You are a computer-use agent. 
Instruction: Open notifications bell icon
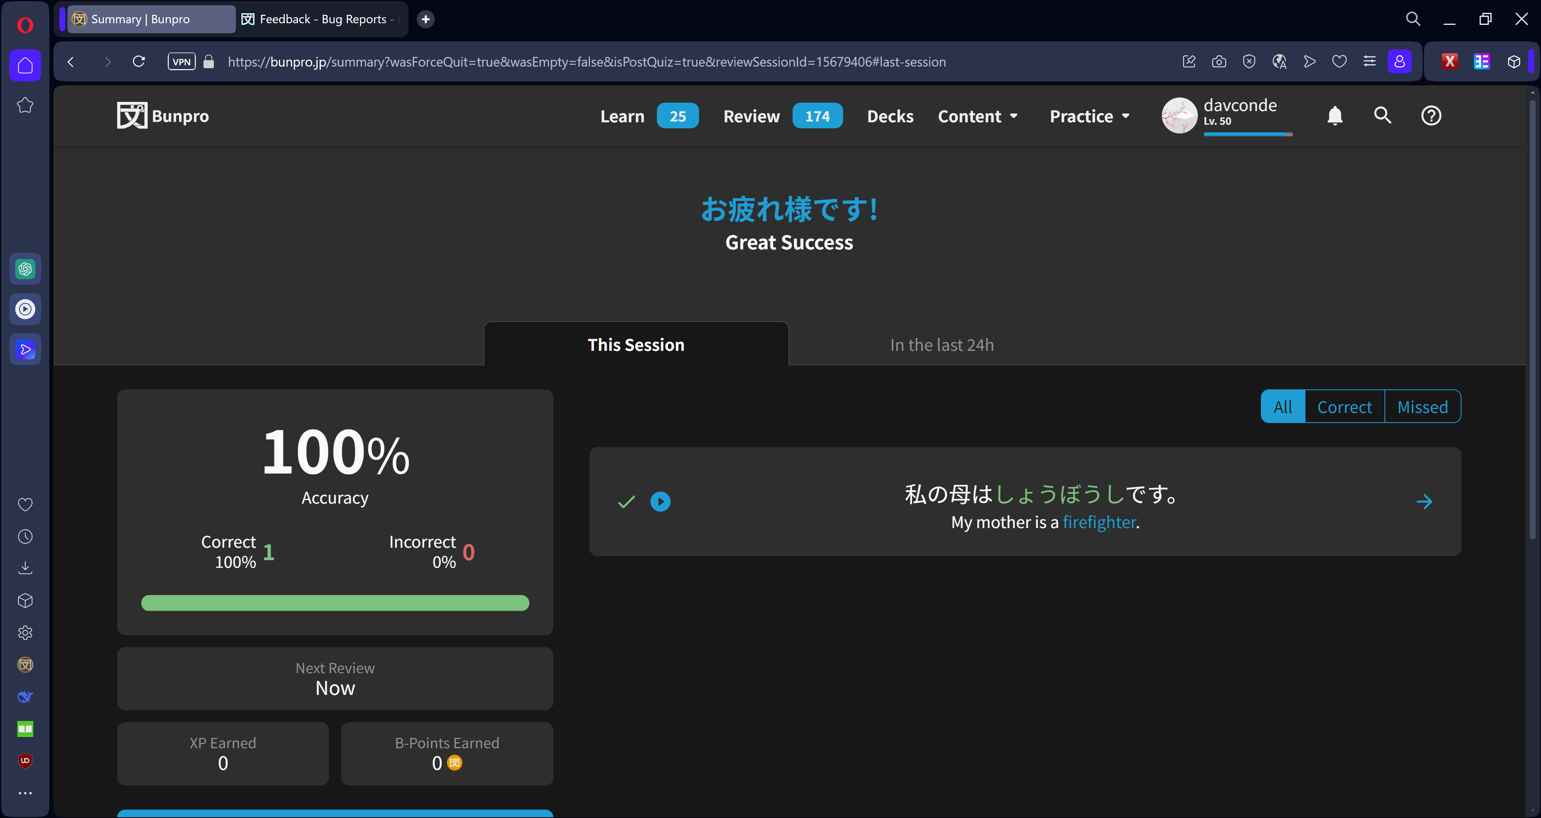pyautogui.click(x=1335, y=115)
